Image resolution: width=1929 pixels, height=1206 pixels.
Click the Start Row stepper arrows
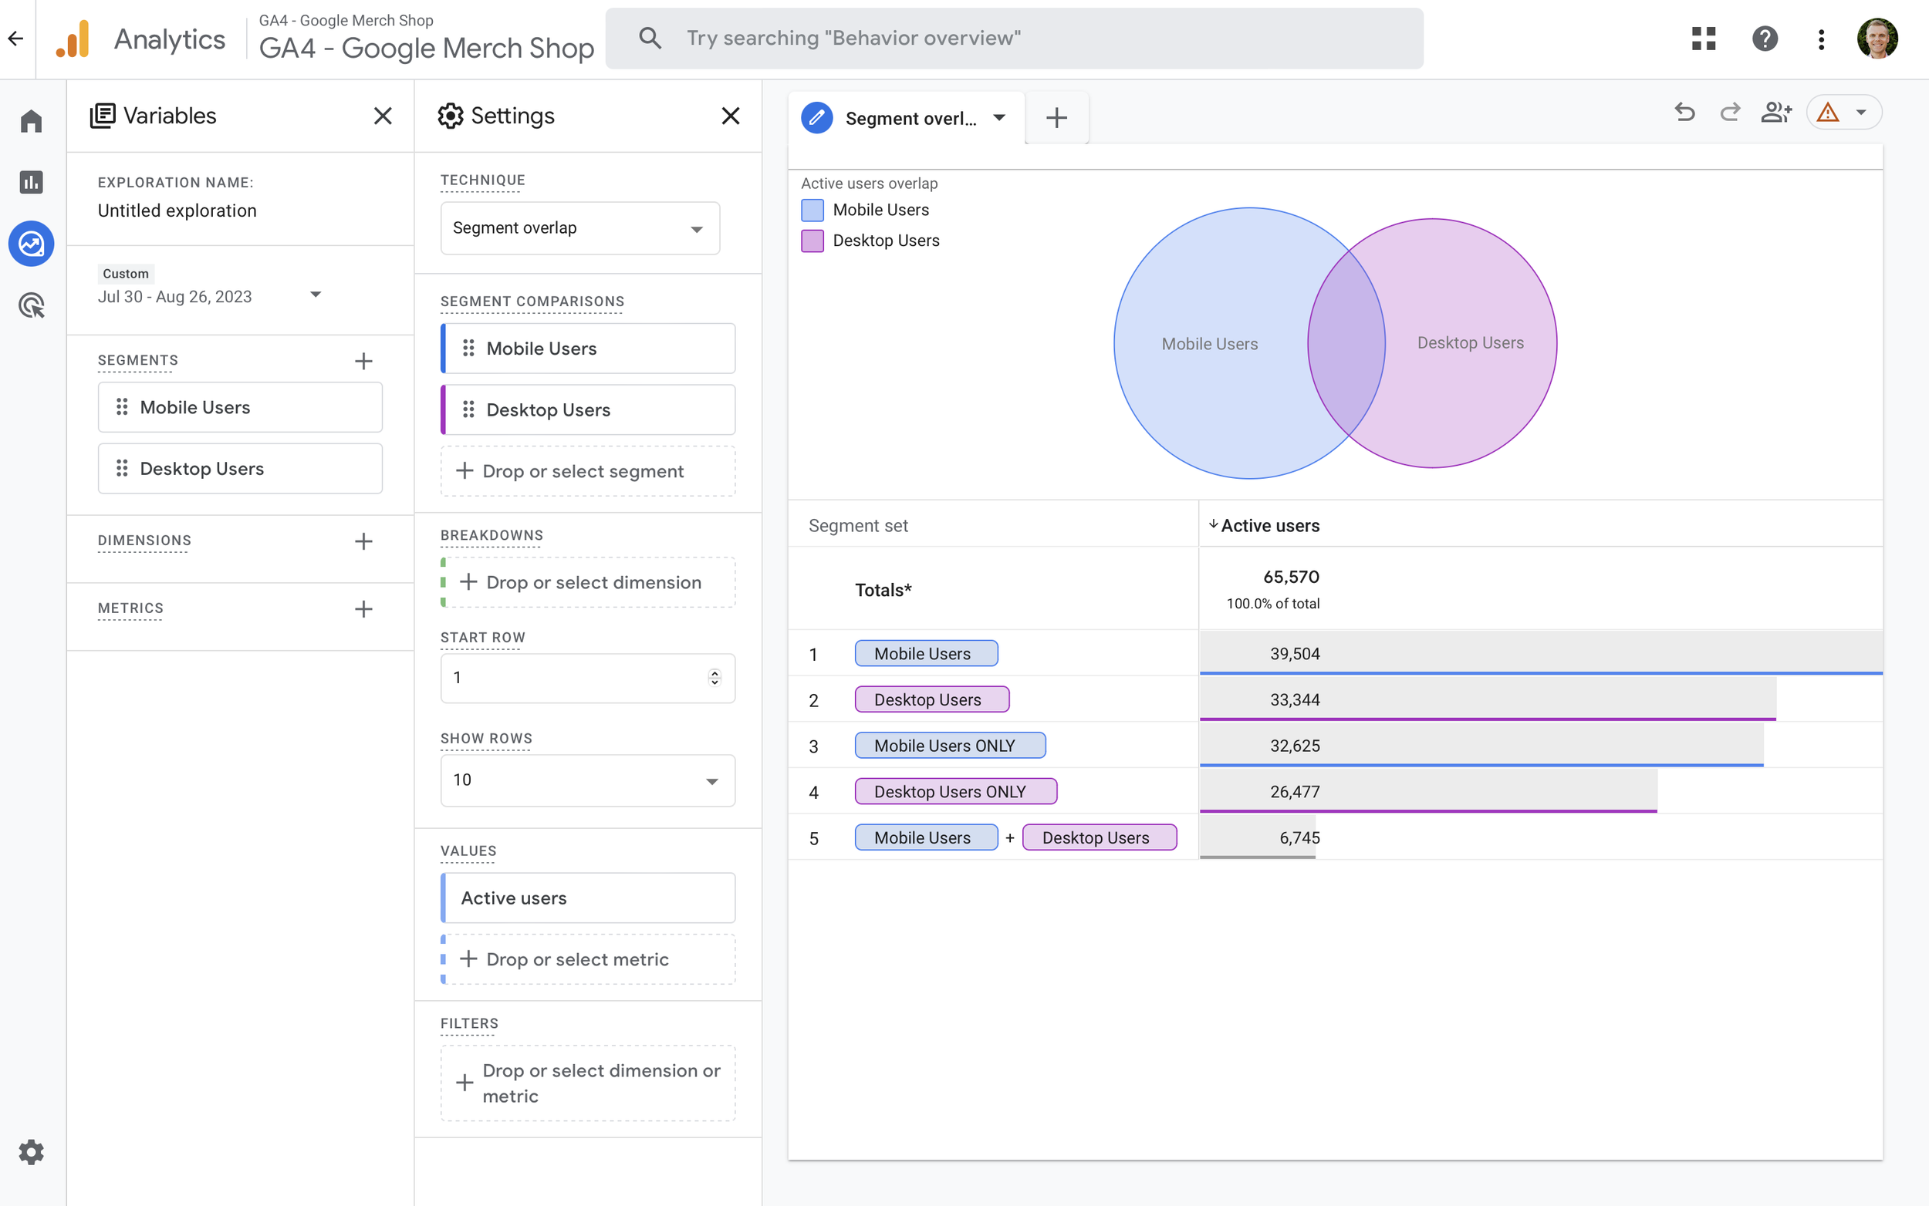point(715,677)
